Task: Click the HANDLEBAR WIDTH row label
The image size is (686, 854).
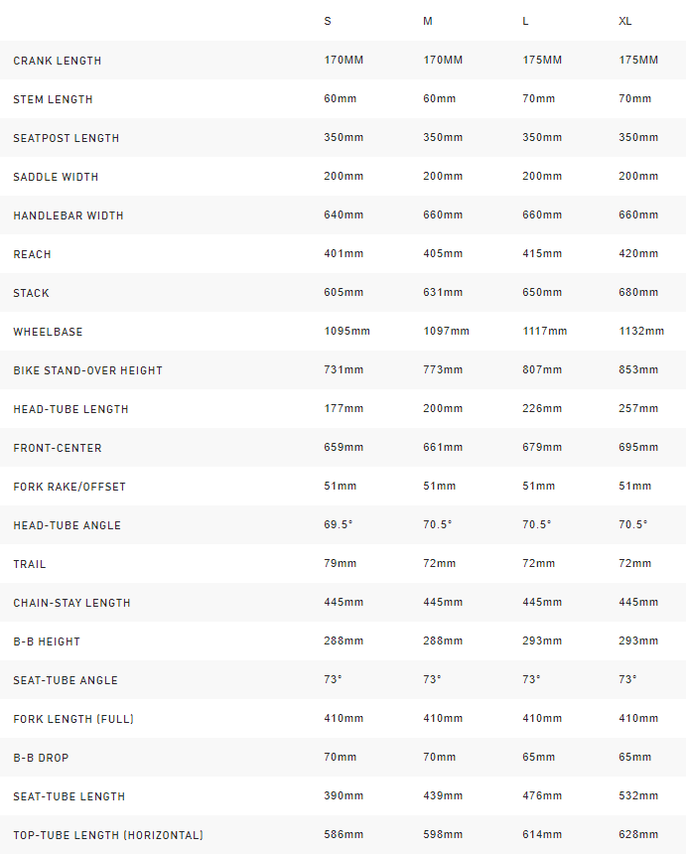Action: point(69,215)
